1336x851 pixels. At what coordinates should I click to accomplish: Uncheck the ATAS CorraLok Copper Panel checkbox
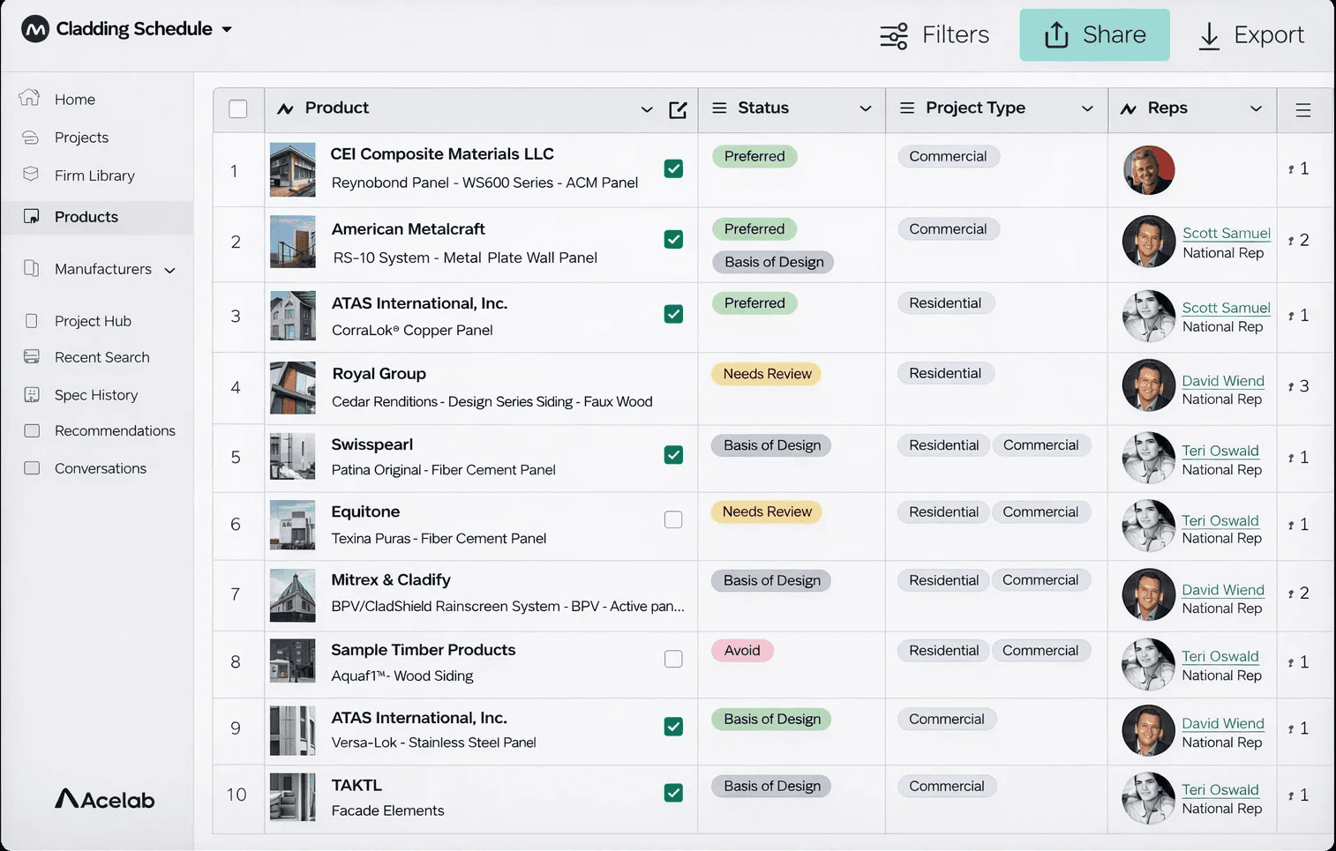pyautogui.click(x=673, y=314)
